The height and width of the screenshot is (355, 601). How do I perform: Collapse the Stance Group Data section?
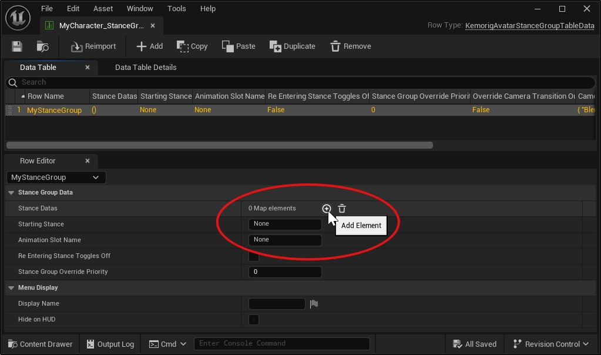[x=11, y=193]
